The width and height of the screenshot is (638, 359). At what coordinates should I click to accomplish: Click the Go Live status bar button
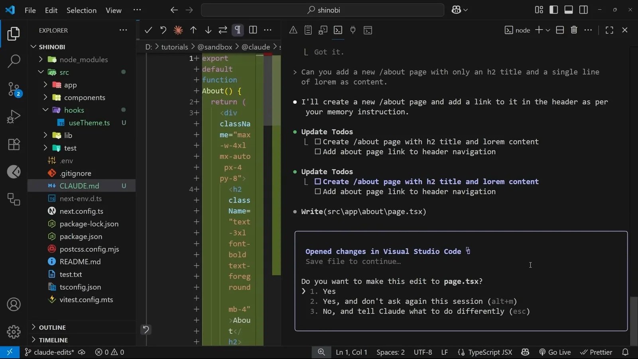[555, 352]
